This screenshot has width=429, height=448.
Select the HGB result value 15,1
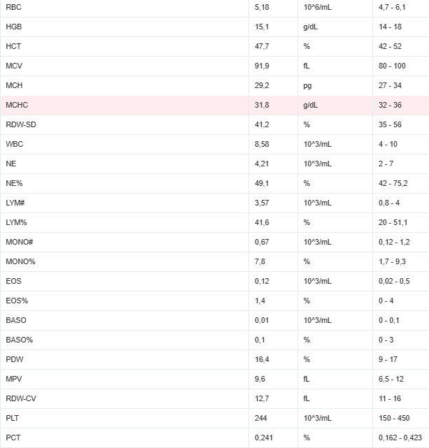click(x=262, y=27)
